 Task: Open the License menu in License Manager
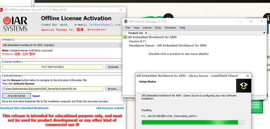(147, 28)
